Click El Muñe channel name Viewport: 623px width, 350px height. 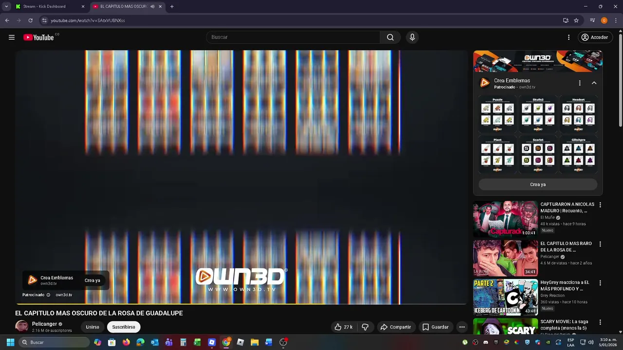pos(548,218)
